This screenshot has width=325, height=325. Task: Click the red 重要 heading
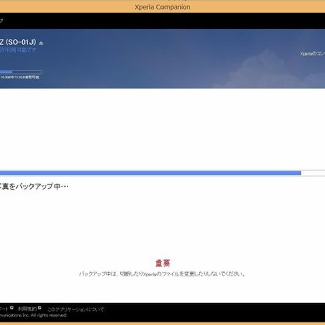pos(162,263)
